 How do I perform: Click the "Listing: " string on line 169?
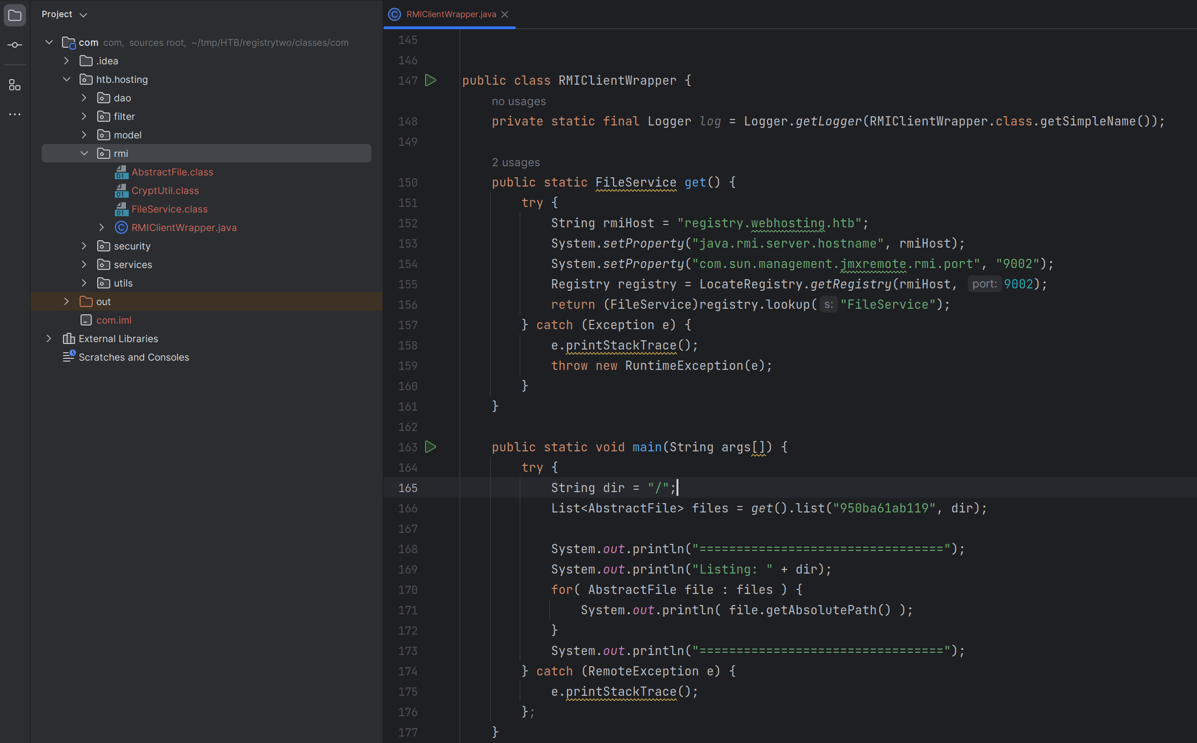coord(732,569)
